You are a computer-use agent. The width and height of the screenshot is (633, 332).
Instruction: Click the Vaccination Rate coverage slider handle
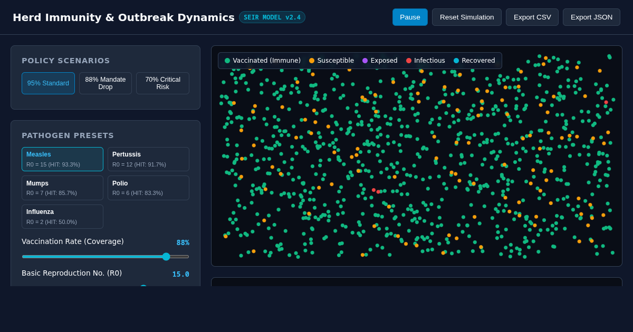click(166, 257)
